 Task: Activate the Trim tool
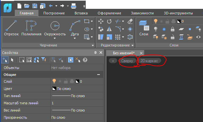(118, 21)
